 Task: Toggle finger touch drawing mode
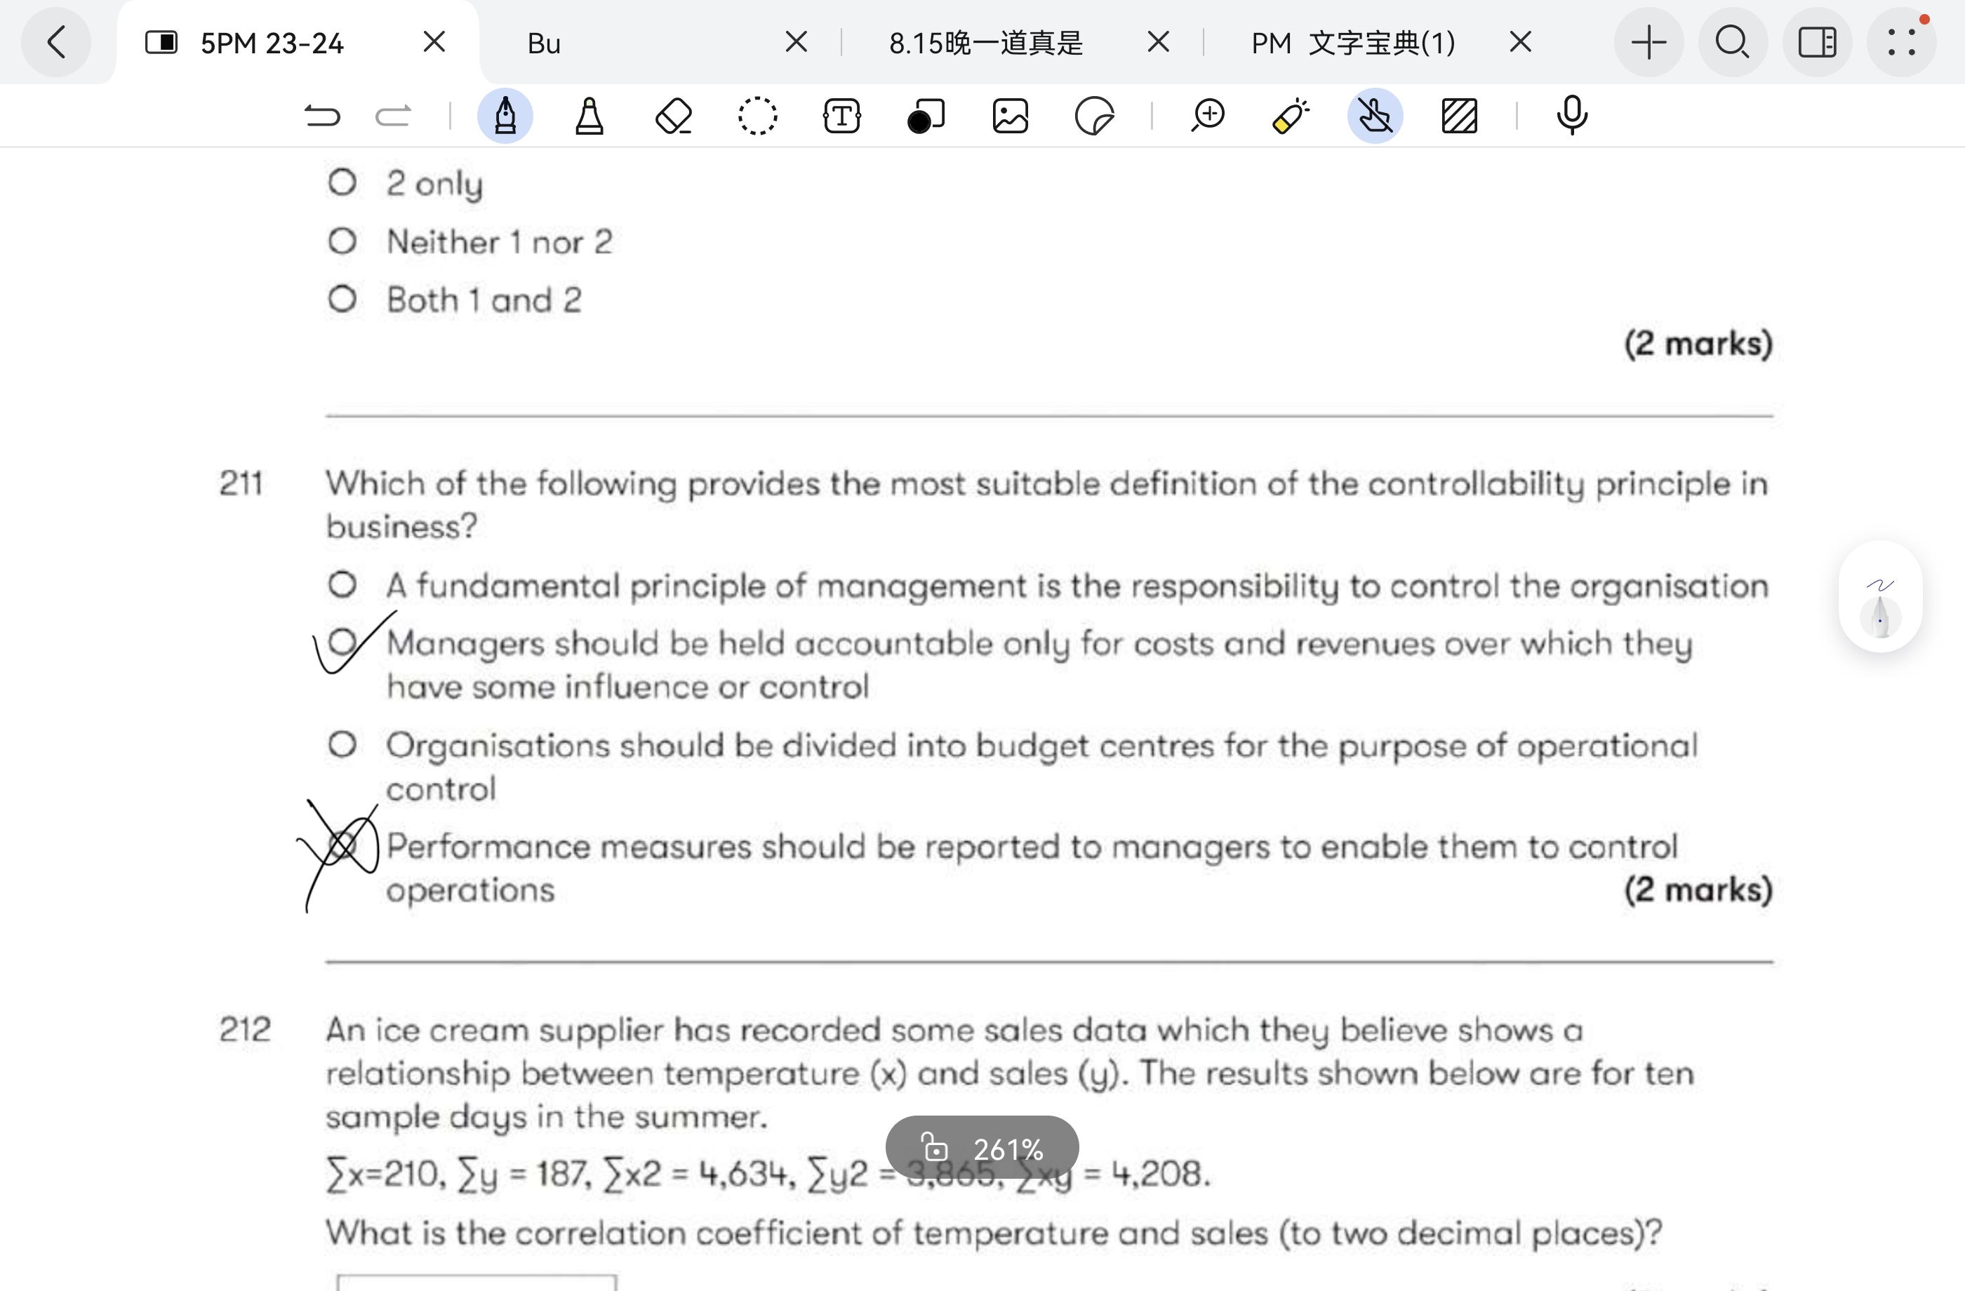[1375, 116]
